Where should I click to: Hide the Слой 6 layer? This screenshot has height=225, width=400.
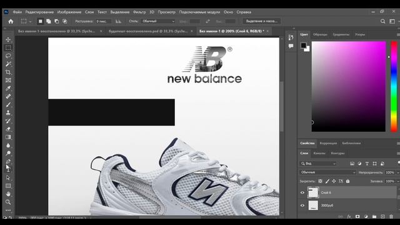[x=302, y=193]
